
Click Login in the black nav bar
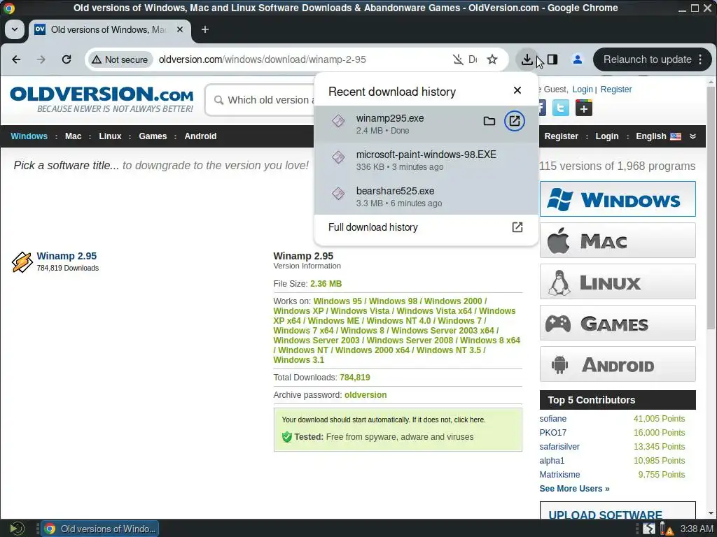pos(607,136)
